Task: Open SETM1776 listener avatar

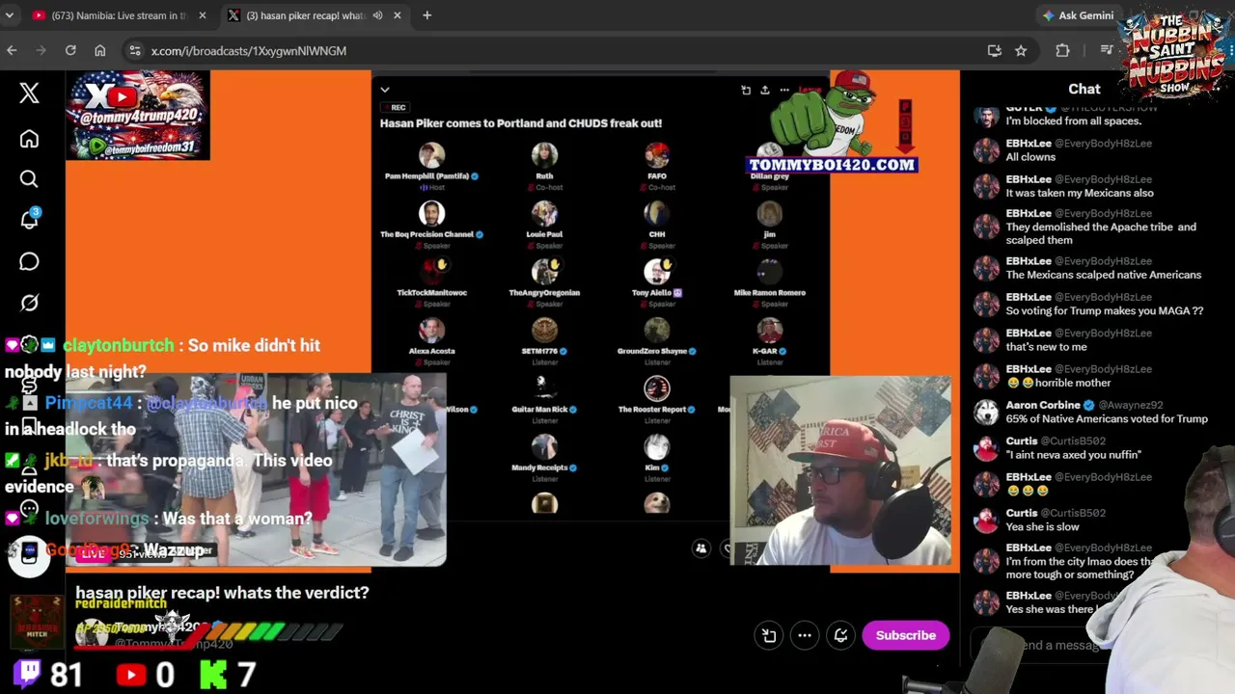Action: [544, 330]
